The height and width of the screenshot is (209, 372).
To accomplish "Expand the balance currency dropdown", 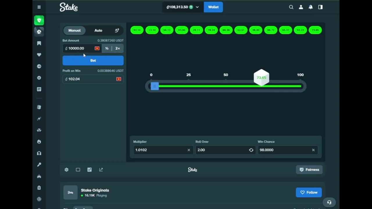I will point(197,7).
